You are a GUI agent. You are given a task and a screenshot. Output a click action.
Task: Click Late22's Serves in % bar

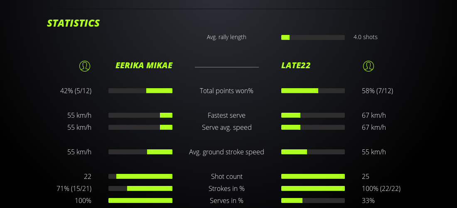pyautogui.click(x=313, y=201)
